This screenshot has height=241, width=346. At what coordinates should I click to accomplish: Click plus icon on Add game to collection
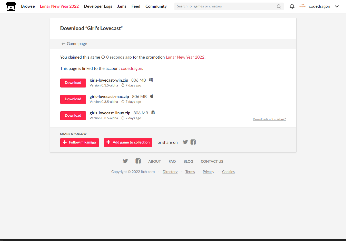(x=108, y=142)
